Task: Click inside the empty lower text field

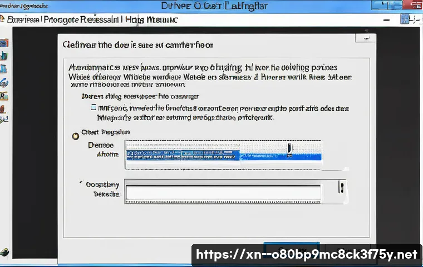Action: click(x=223, y=192)
